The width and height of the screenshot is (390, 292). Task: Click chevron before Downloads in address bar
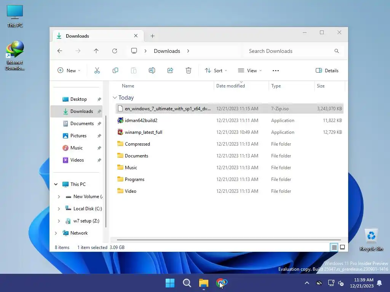pos(145,51)
